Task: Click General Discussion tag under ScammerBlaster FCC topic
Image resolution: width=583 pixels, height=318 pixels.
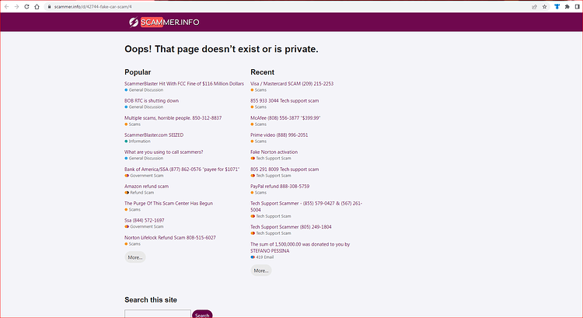Action: (x=144, y=90)
